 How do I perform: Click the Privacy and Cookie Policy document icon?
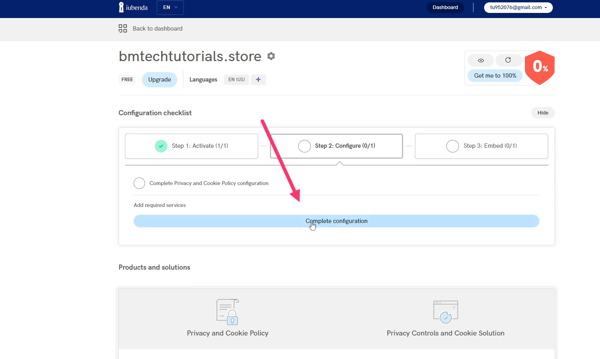(x=228, y=312)
